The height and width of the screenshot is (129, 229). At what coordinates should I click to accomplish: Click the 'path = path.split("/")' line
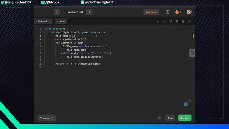[x=71, y=39]
